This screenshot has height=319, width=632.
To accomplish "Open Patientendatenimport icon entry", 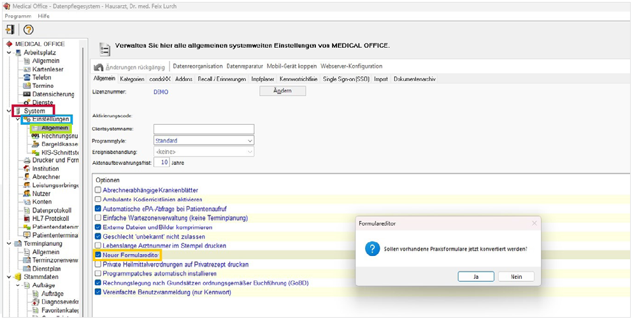I will coord(27,227).
